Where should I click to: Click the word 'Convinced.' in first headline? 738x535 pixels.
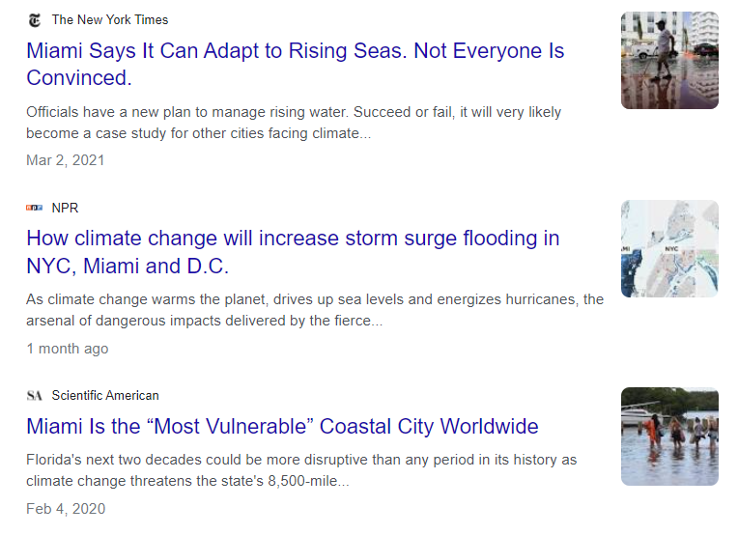(x=79, y=78)
